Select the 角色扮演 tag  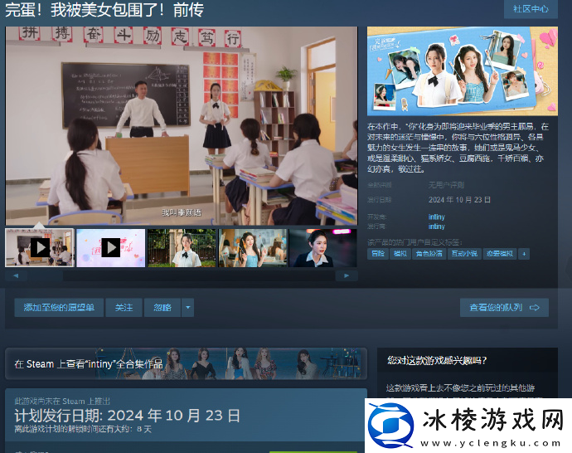pos(429,254)
